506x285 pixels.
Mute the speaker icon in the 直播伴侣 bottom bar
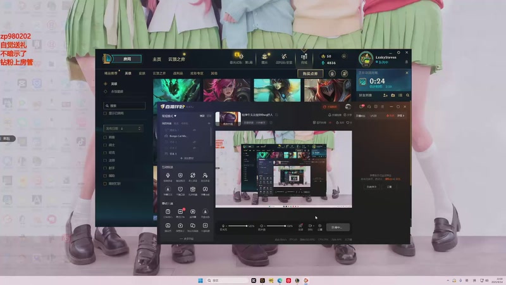point(261,226)
